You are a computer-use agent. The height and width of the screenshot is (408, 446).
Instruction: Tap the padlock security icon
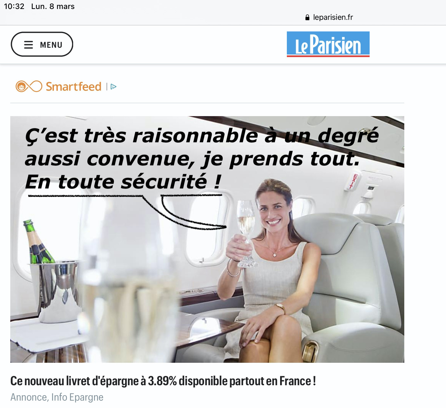click(307, 17)
